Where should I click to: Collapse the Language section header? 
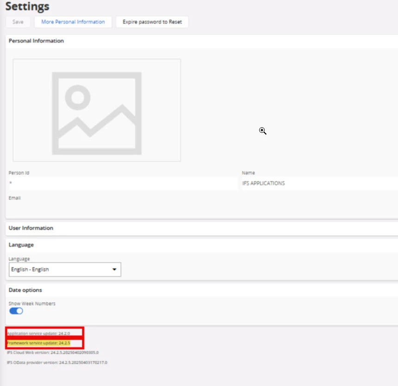pos(202,245)
